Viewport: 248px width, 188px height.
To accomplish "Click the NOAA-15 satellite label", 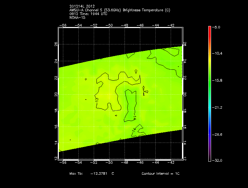I will pyautogui.click(x=77, y=17).
